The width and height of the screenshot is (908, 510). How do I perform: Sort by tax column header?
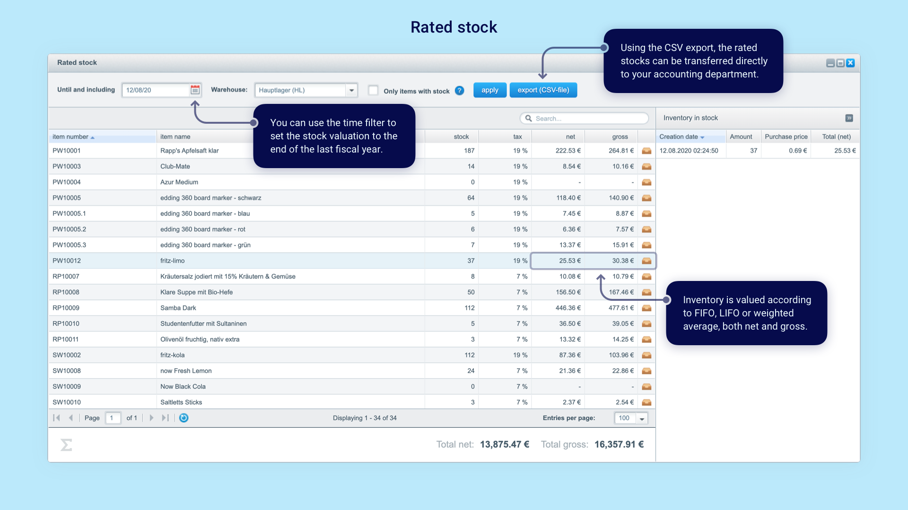505,137
